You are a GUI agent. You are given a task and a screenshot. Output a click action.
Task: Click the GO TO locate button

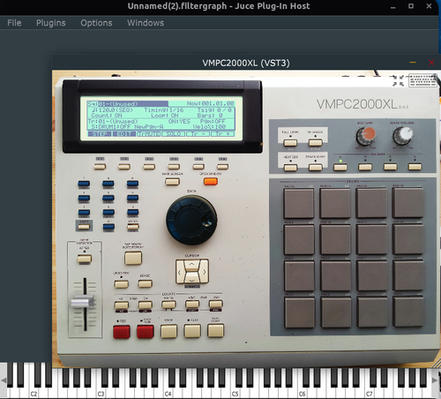coord(168,305)
